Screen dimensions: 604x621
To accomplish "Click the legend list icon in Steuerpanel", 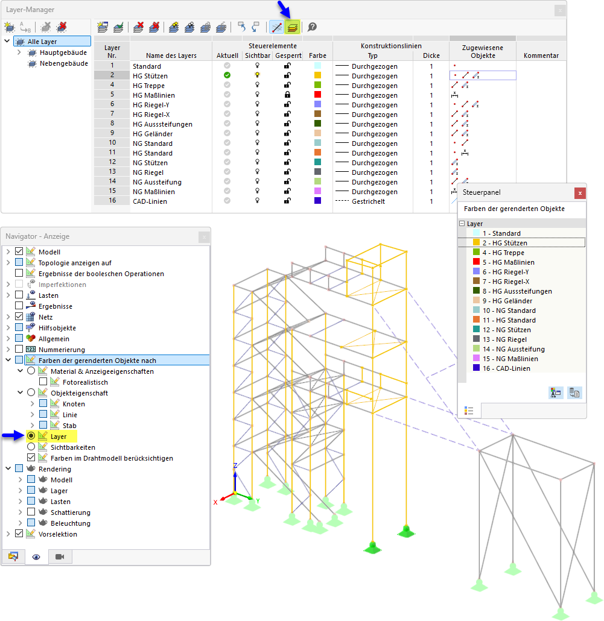I will pyautogui.click(x=469, y=411).
